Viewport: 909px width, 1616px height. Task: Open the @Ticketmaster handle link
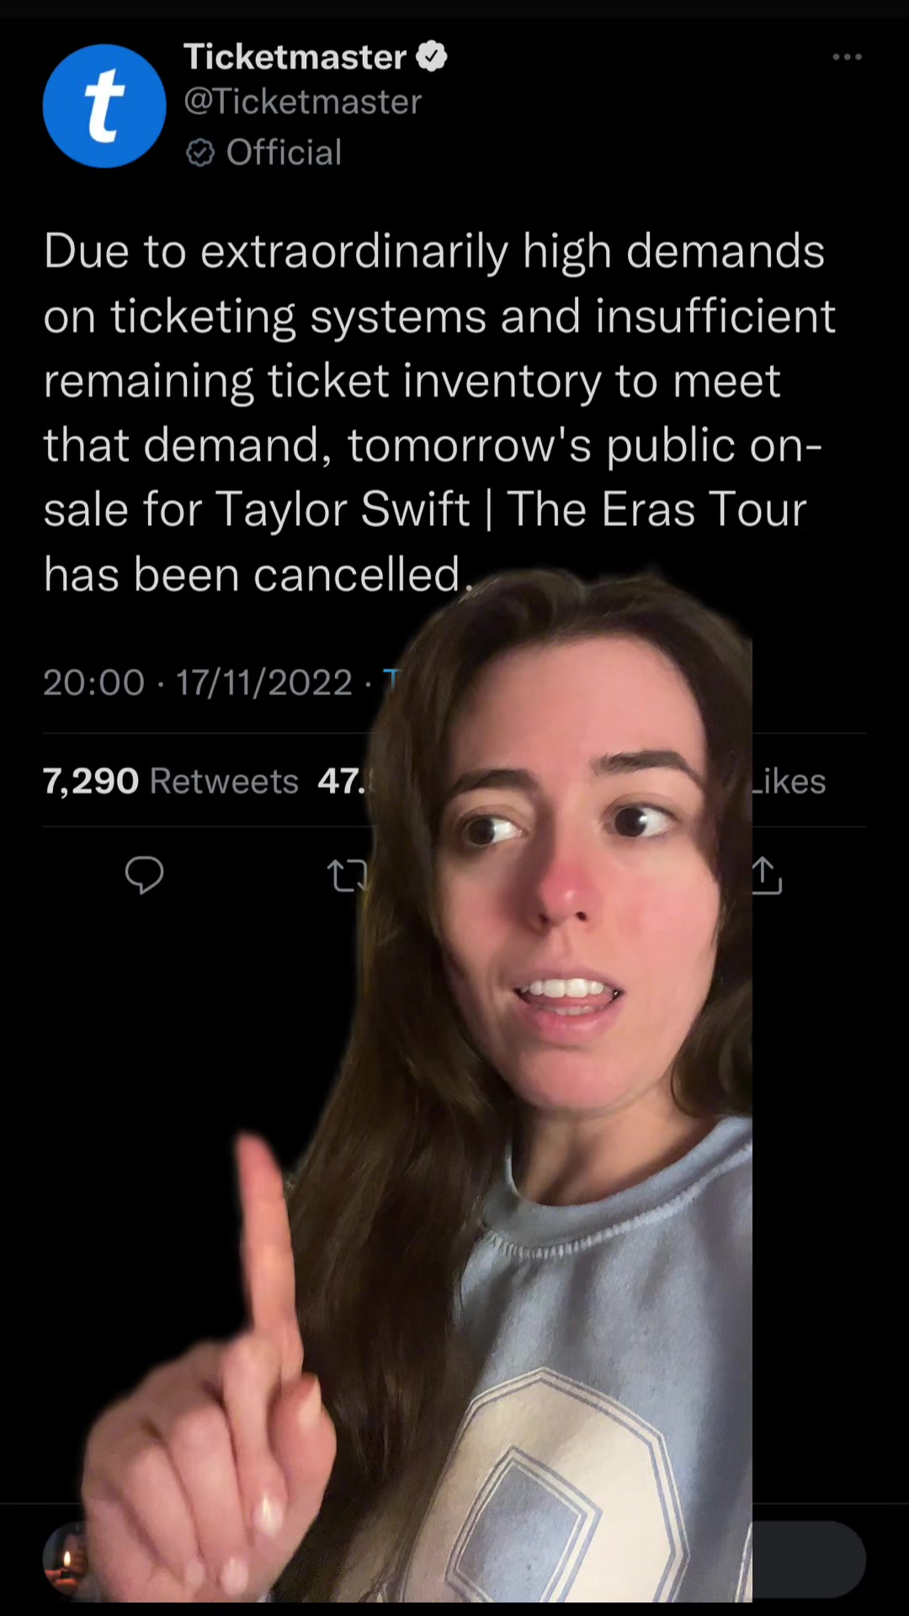[x=303, y=102]
